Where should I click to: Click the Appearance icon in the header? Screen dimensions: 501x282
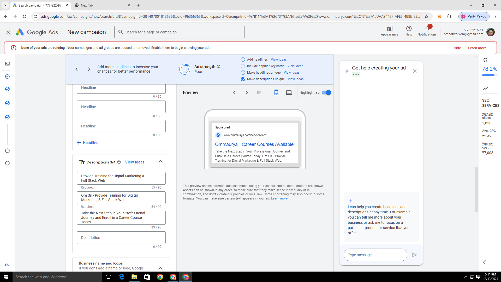click(x=390, y=29)
